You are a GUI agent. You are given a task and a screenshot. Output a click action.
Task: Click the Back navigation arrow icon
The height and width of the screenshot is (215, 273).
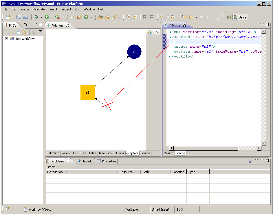[191, 17]
